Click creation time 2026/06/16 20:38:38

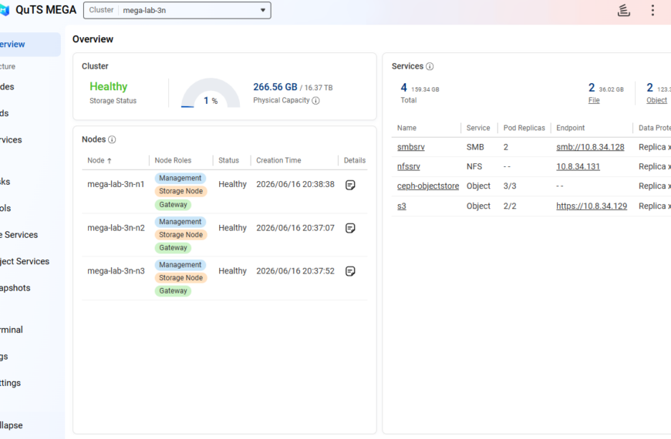coord(295,184)
